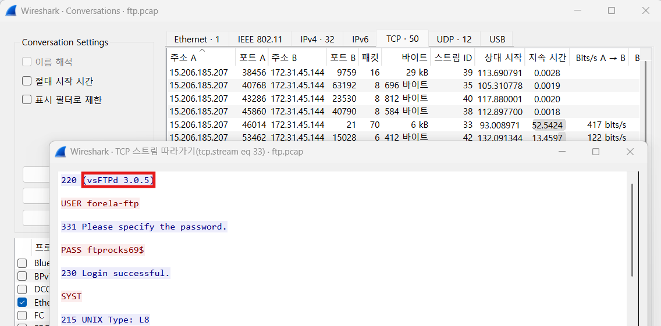Sort by the 패킷 column header
The height and width of the screenshot is (326, 661).
pos(371,58)
